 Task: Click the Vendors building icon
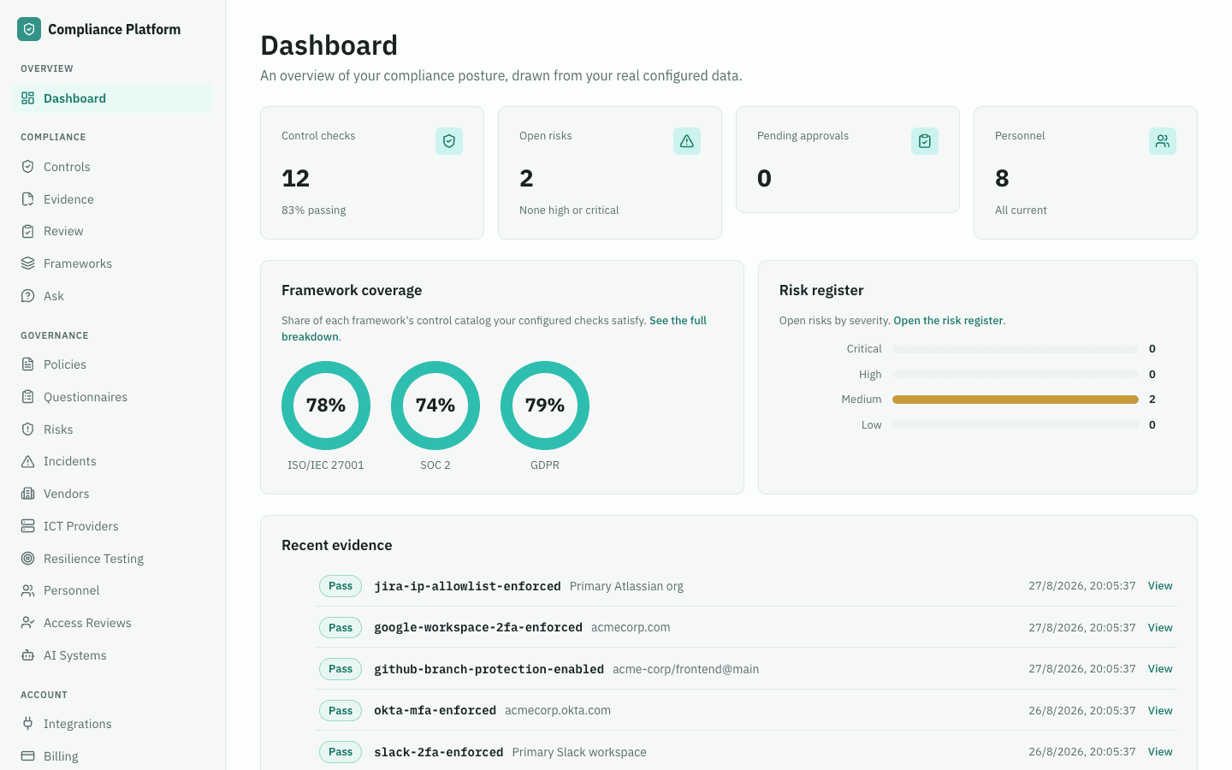pos(28,494)
